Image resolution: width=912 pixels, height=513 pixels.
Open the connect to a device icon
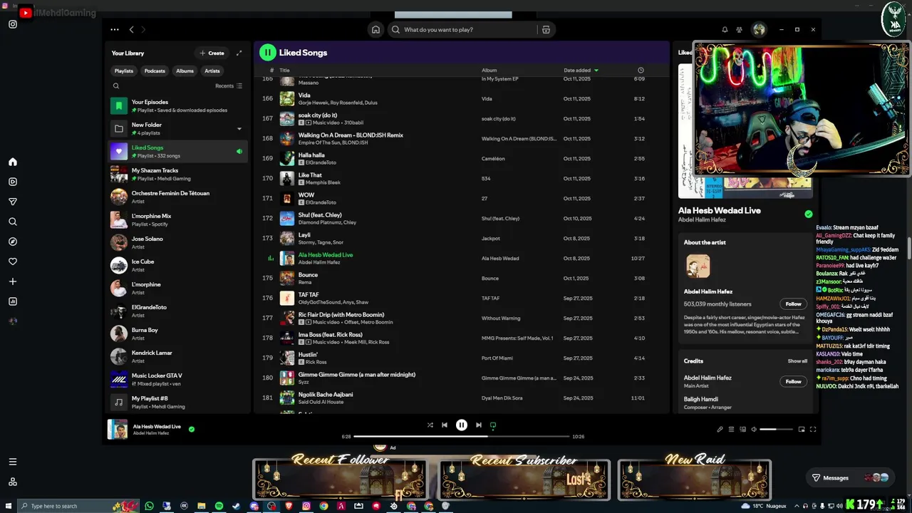pyautogui.click(x=742, y=430)
